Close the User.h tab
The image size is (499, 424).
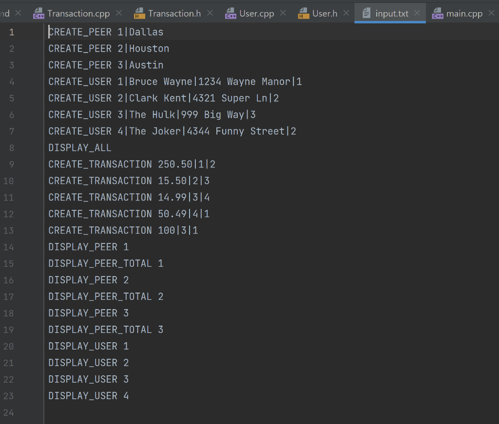346,13
